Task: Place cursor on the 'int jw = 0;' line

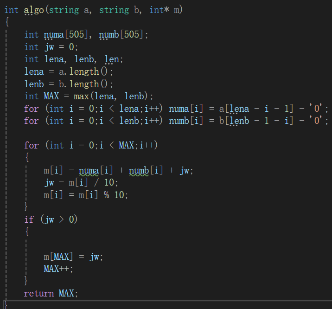Action: coord(51,47)
